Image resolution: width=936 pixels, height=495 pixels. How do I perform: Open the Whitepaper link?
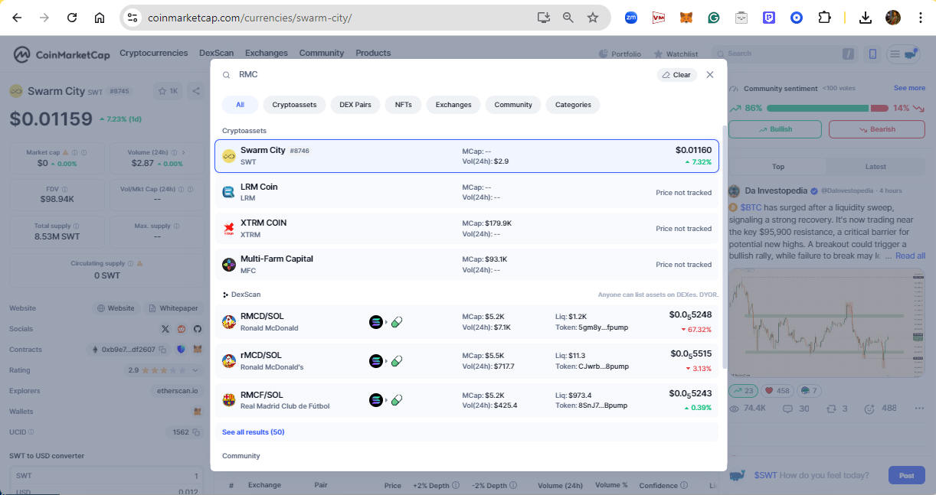(173, 308)
